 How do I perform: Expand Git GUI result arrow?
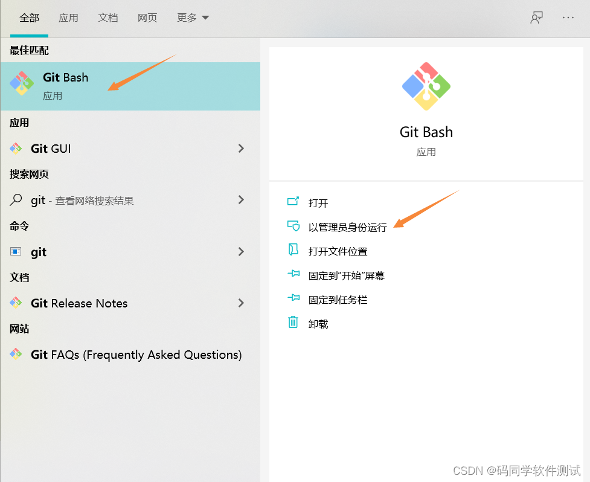point(241,149)
